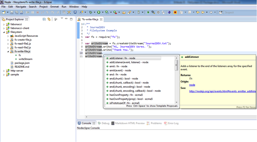Click the Open Perspective icon next to Inspect
The height and width of the screenshot is (142, 257).
(221, 13)
